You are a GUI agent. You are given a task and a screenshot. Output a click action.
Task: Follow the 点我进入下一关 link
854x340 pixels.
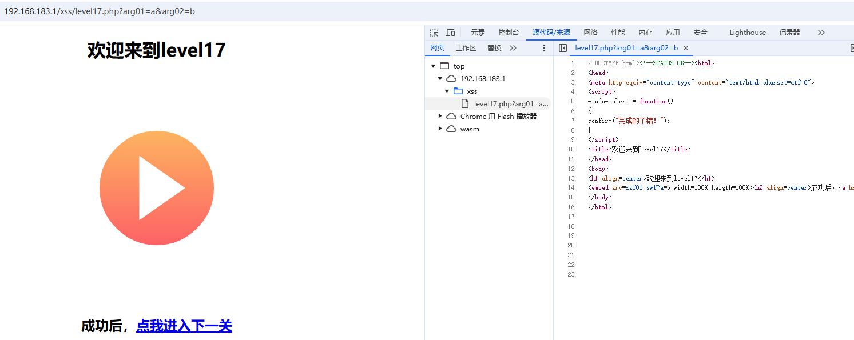(x=184, y=326)
